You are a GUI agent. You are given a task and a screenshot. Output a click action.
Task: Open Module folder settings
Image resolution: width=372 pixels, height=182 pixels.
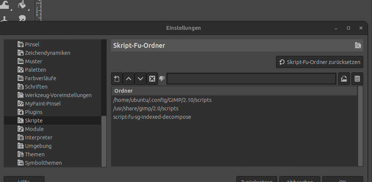[x=34, y=129]
